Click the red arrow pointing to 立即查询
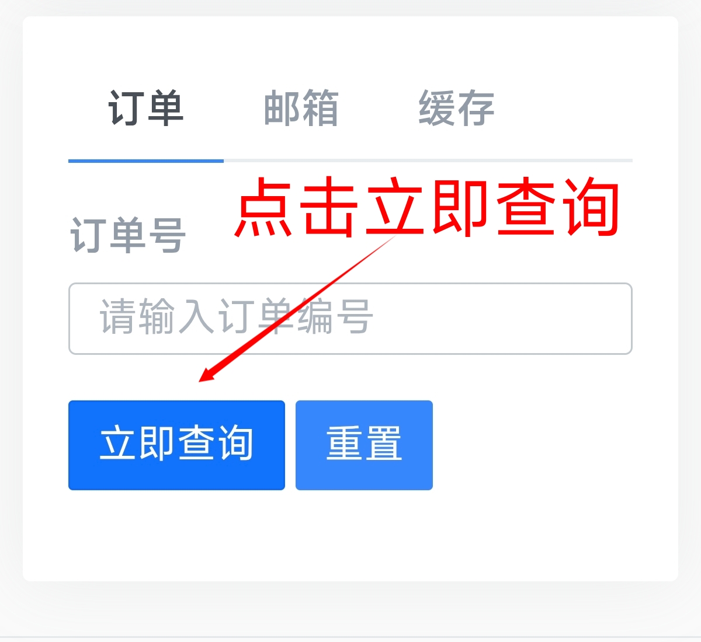Viewport: 701px width, 642px height. (297, 309)
